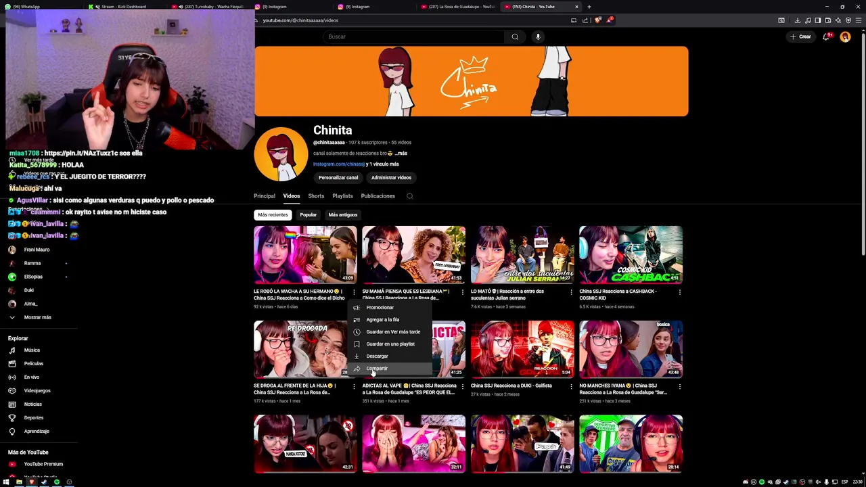
Task: Choose Agregar a la fila
Action: coord(390,320)
